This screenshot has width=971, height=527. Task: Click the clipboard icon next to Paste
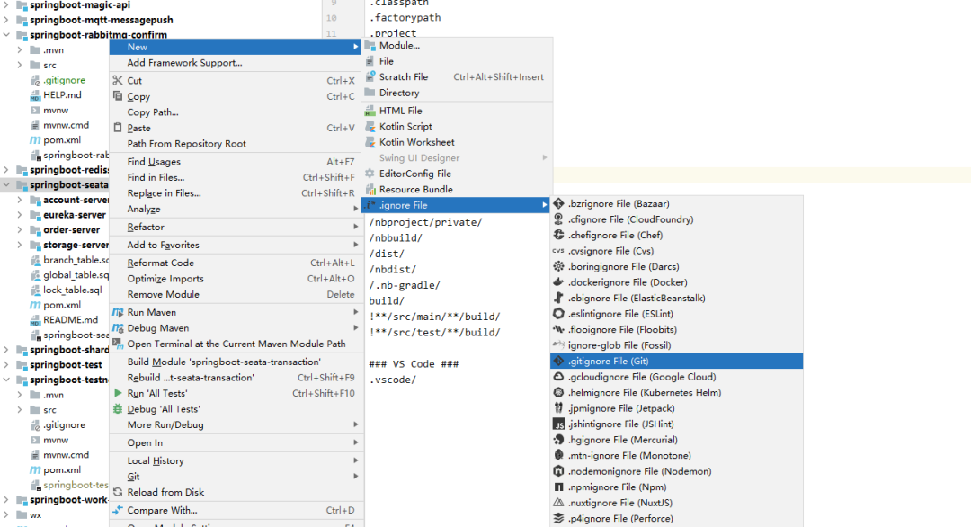[x=118, y=128]
